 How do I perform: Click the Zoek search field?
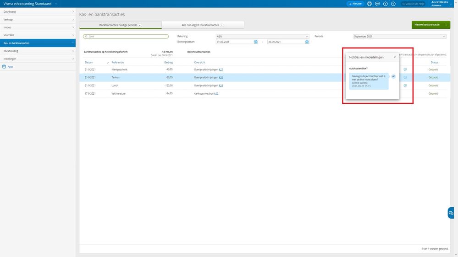click(x=126, y=36)
